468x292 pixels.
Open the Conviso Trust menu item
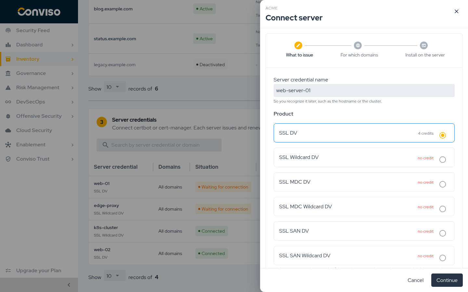39,159
